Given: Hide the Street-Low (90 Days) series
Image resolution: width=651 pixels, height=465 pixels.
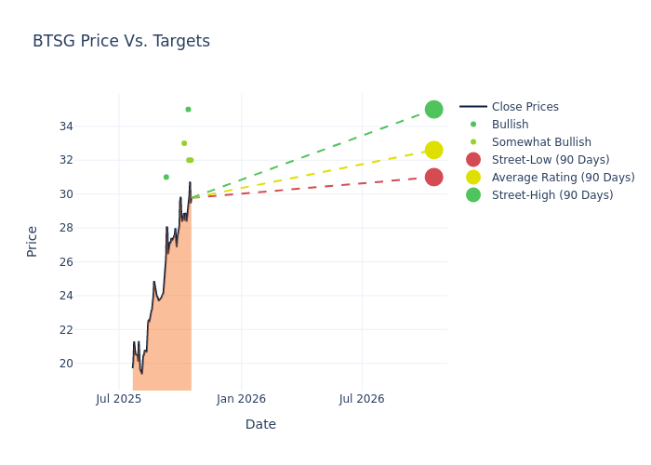Looking at the screenshot, I should (x=551, y=160).
